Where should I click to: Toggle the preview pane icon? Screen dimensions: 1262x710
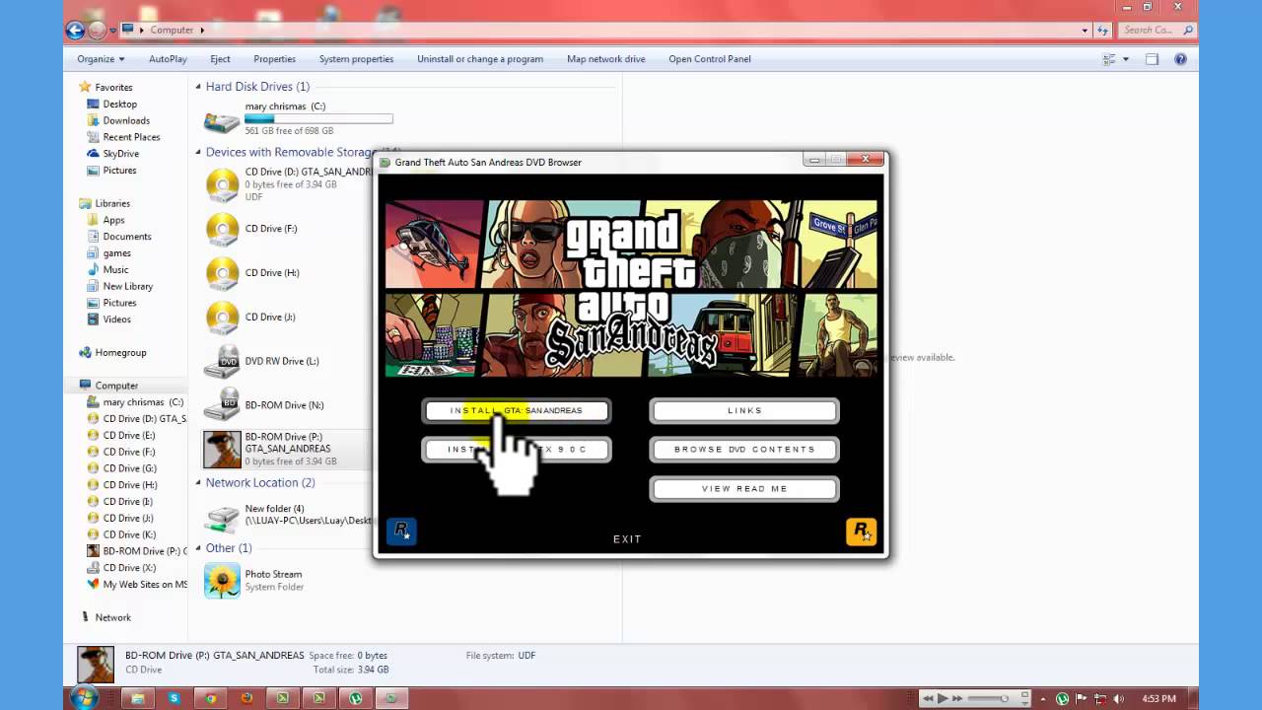[x=1152, y=59]
